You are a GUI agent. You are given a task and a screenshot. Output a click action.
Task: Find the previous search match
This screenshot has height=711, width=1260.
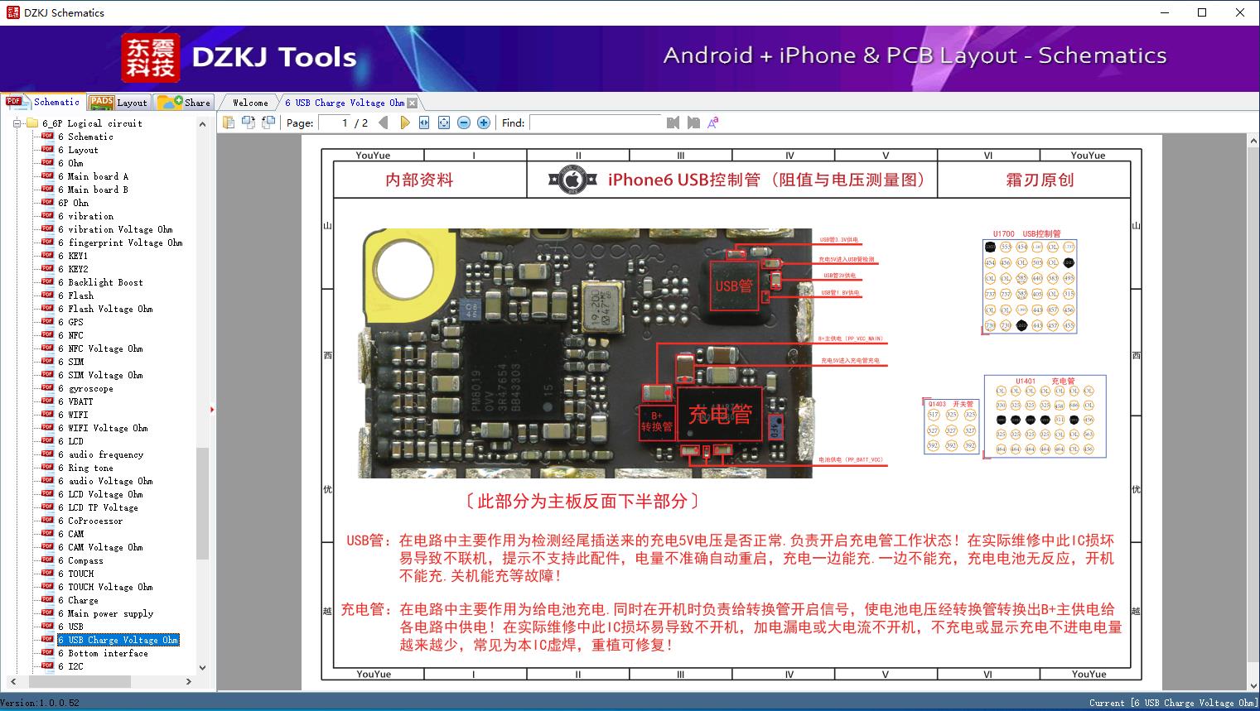click(x=673, y=123)
